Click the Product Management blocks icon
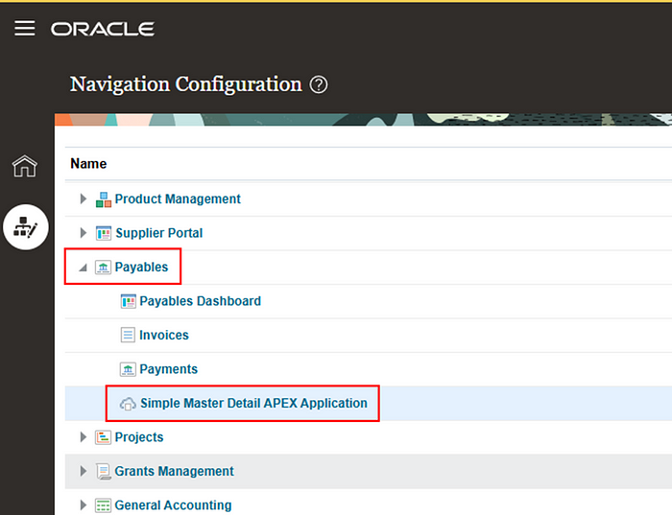The image size is (672, 515). [104, 199]
